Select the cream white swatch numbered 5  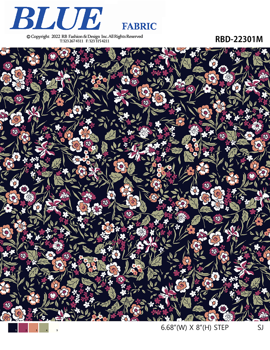(54, 328)
